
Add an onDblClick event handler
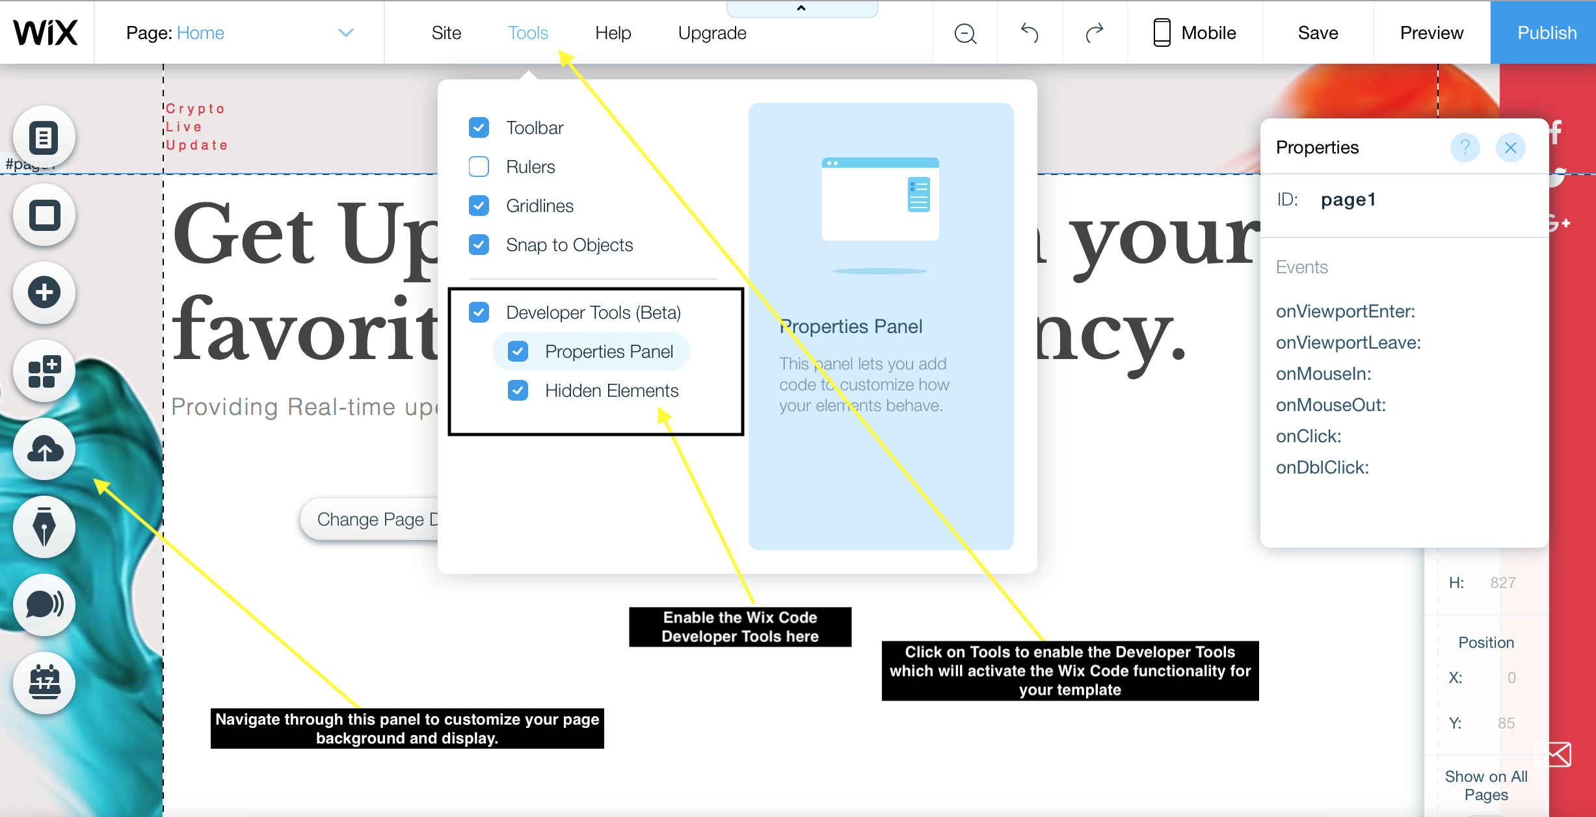click(1322, 467)
